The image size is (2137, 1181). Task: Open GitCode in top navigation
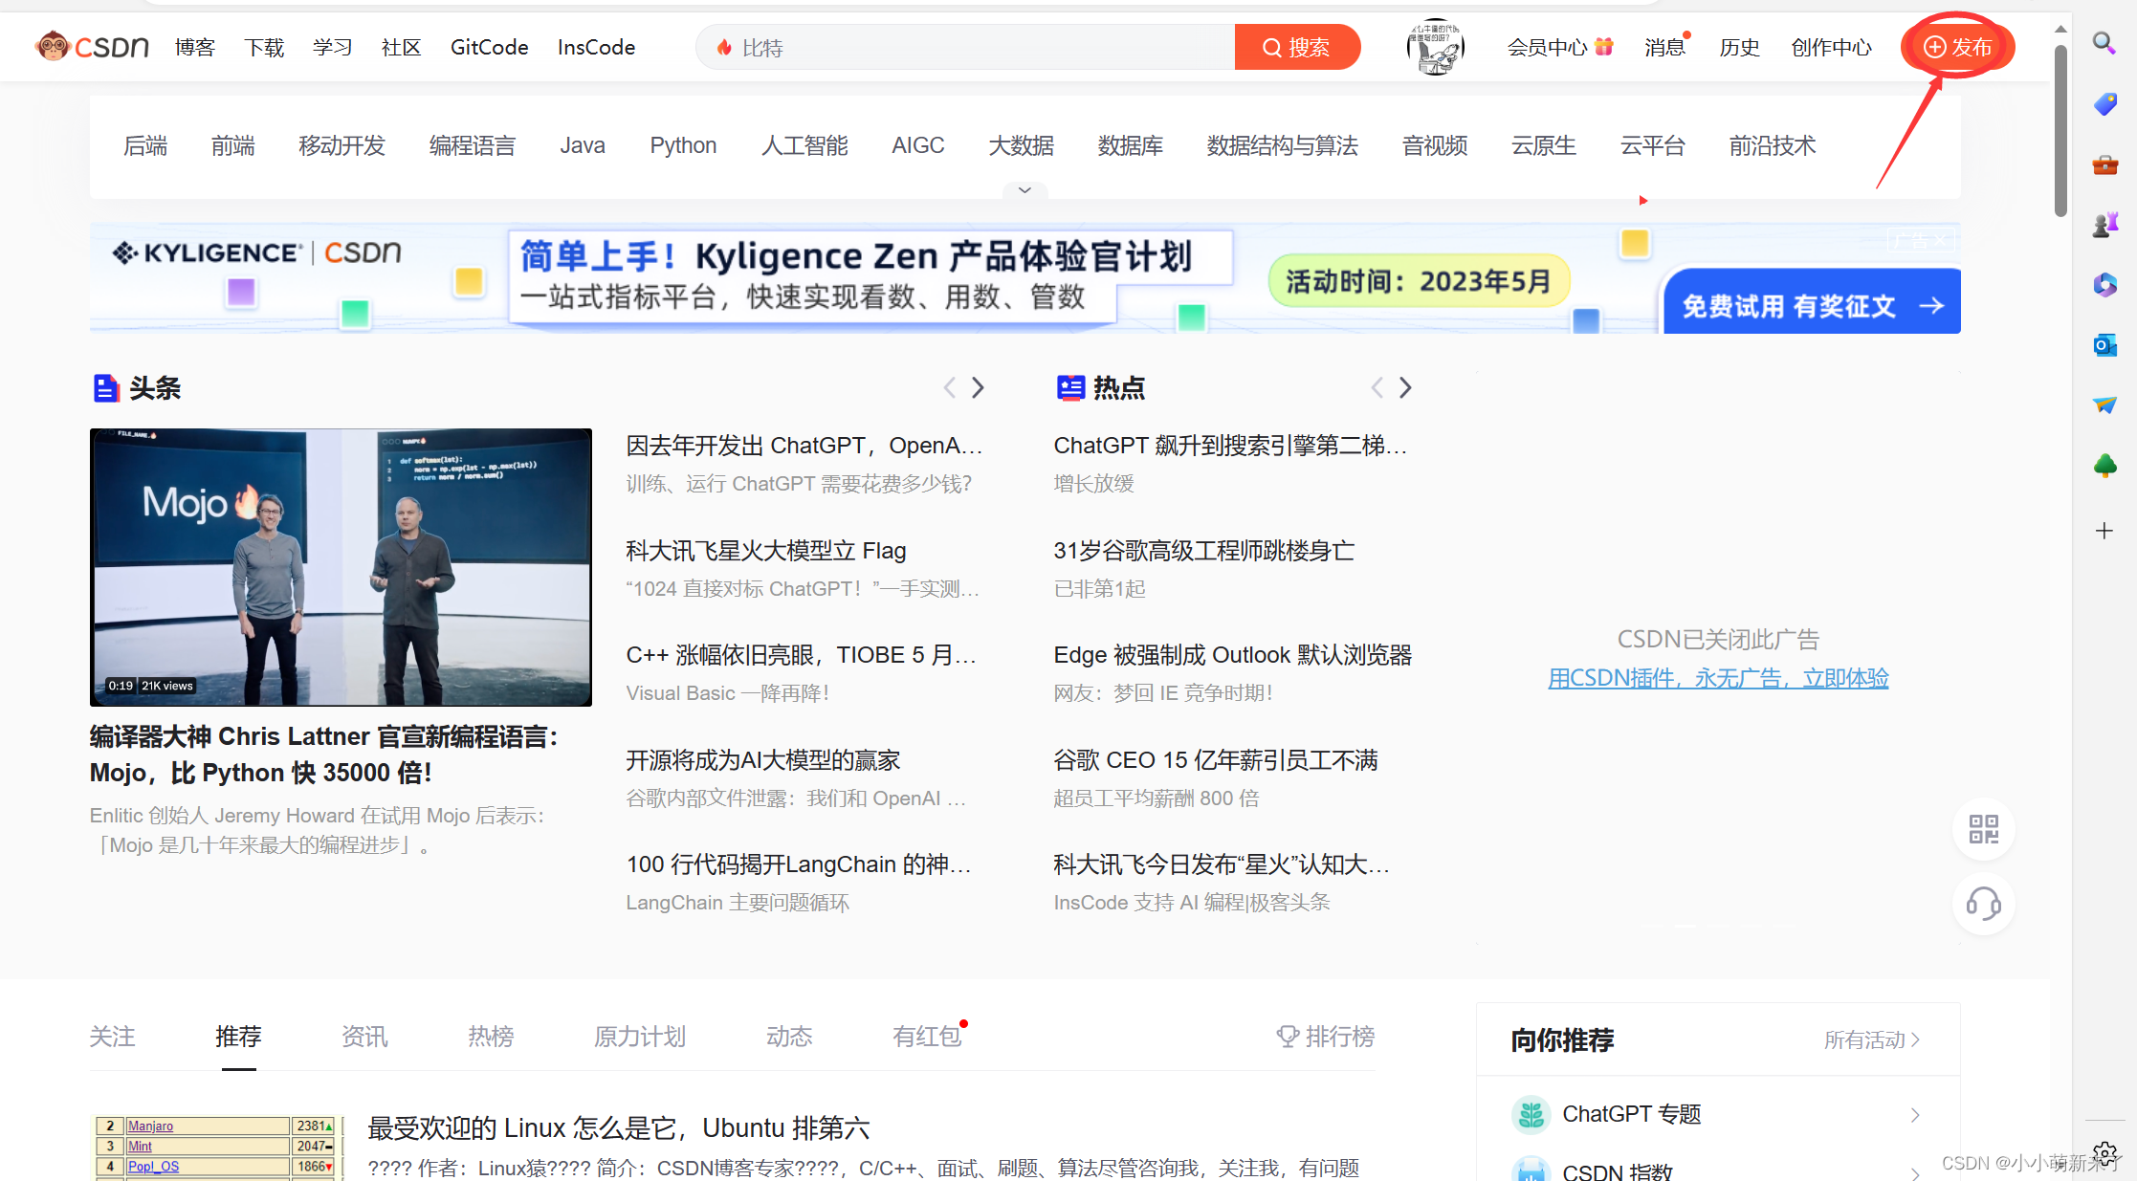point(489,47)
